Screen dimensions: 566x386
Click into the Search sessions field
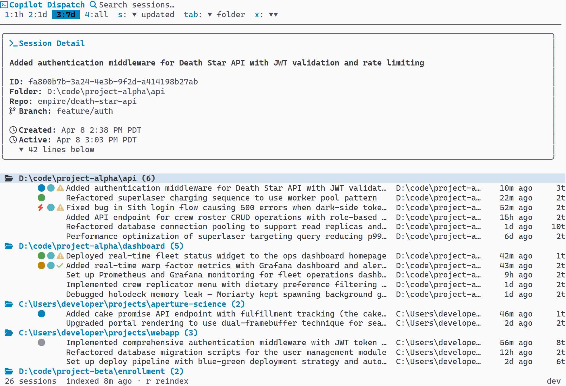pos(137,5)
